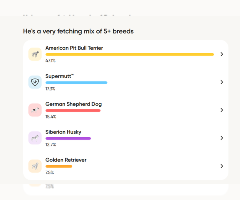Click the purple Siberian Husky bar

(68, 138)
